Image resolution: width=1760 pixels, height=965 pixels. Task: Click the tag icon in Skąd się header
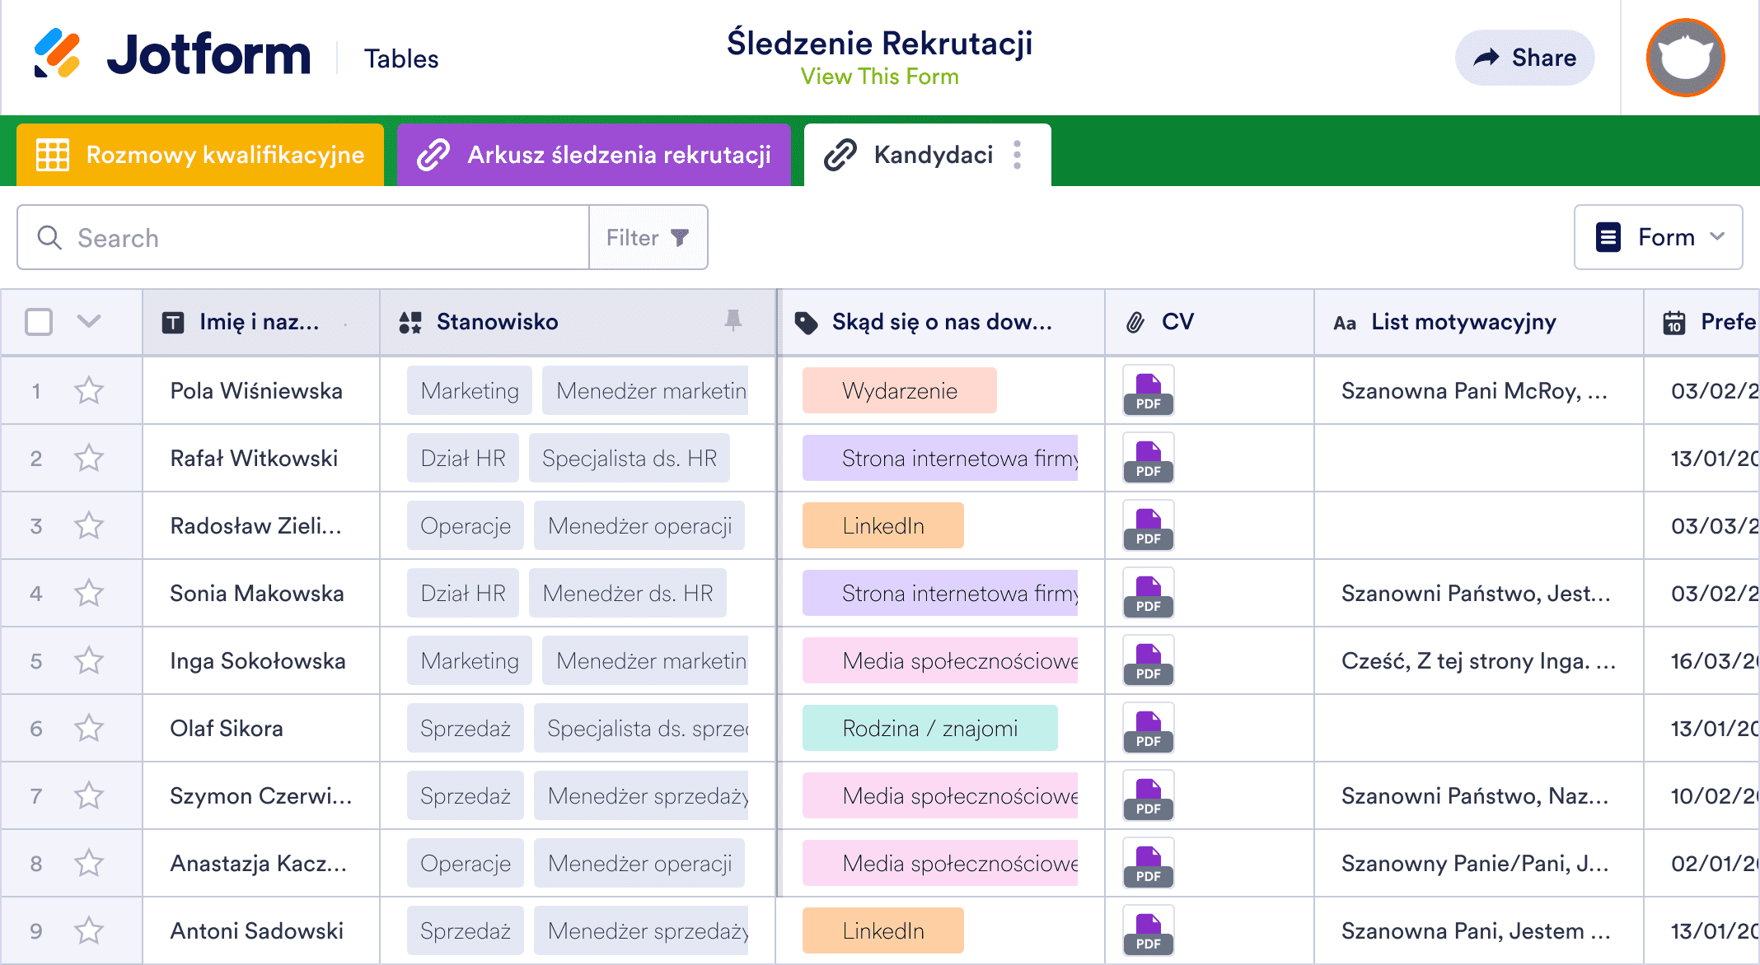pyautogui.click(x=807, y=321)
